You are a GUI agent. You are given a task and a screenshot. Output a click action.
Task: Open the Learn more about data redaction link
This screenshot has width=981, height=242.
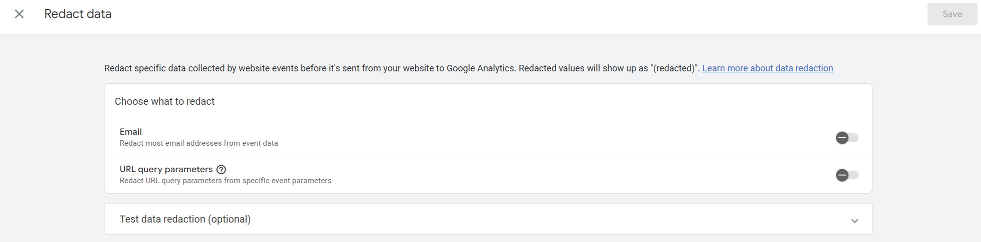click(767, 68)
